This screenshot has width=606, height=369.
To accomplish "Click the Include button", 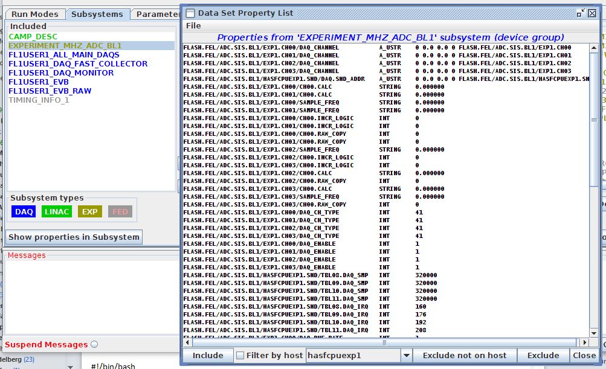I will (207, 356).
